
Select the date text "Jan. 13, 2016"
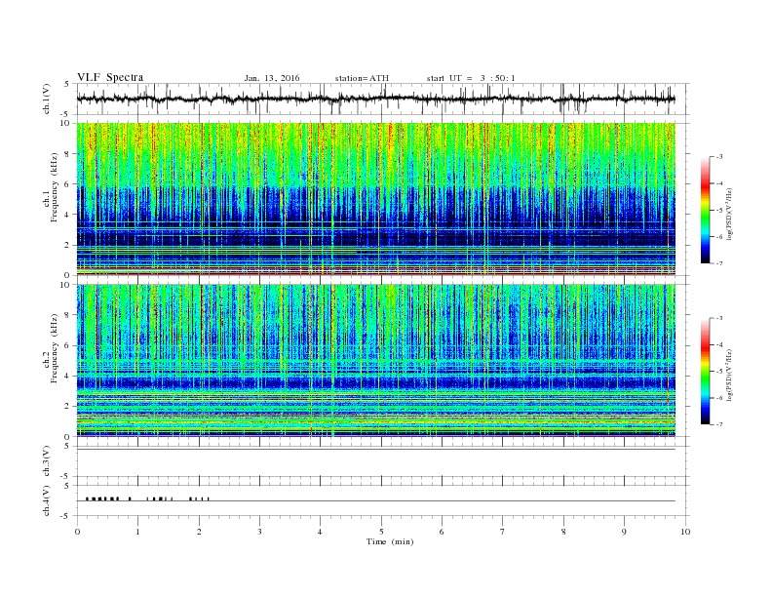click(x=272, y=78)
